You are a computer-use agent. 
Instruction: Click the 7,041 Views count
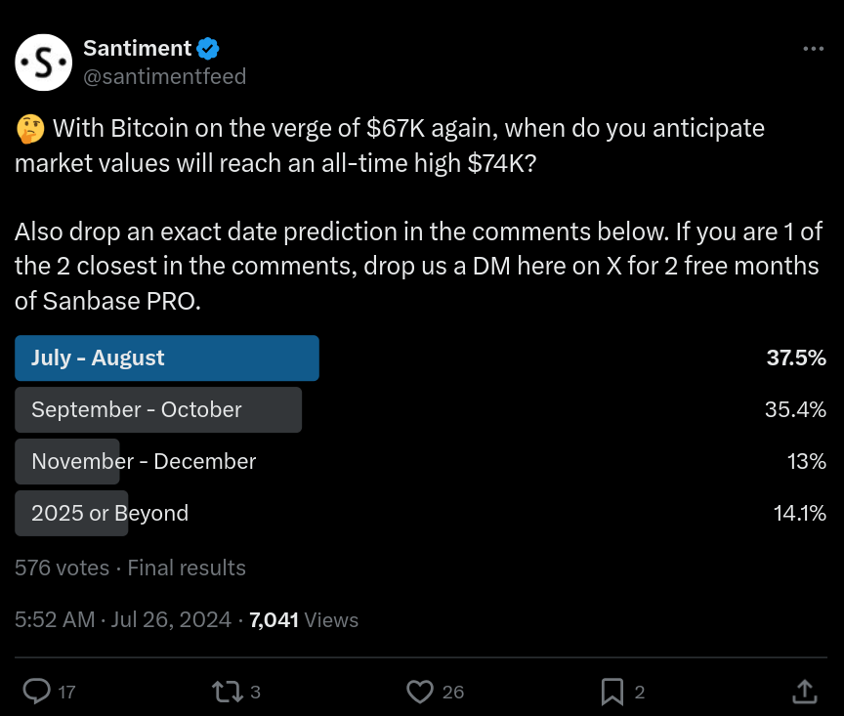pyautogui.click(x=304, y=619)
